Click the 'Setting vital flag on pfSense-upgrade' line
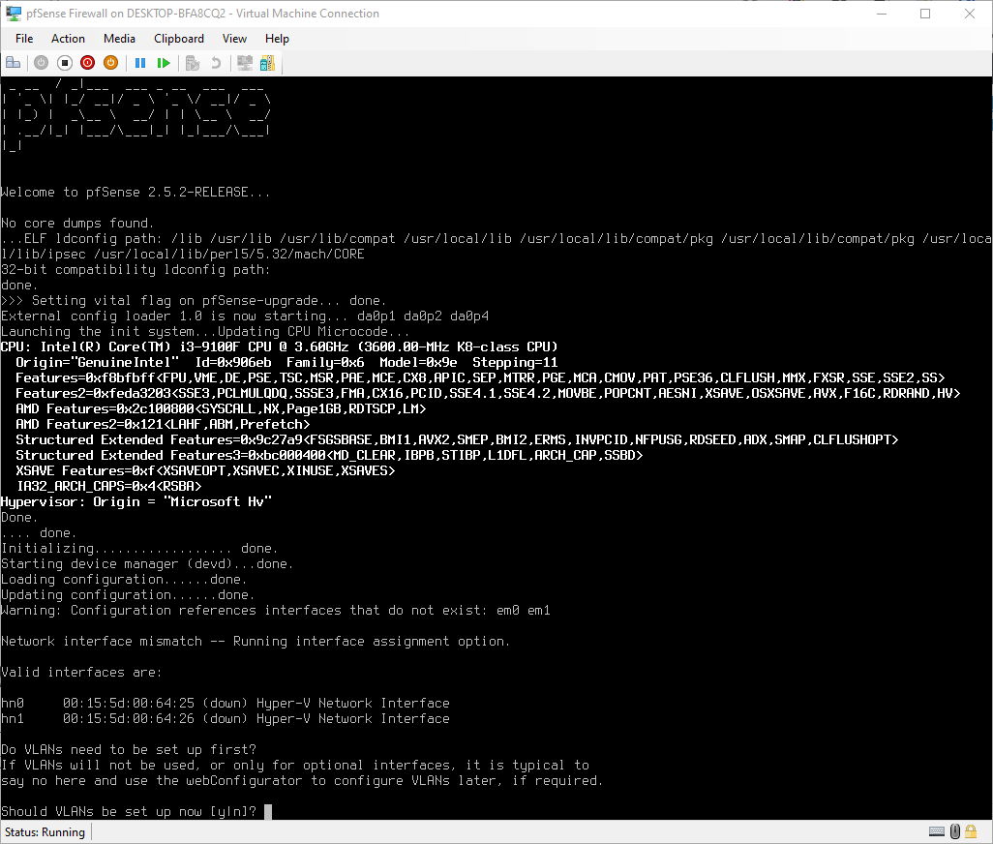 [194, 301]
